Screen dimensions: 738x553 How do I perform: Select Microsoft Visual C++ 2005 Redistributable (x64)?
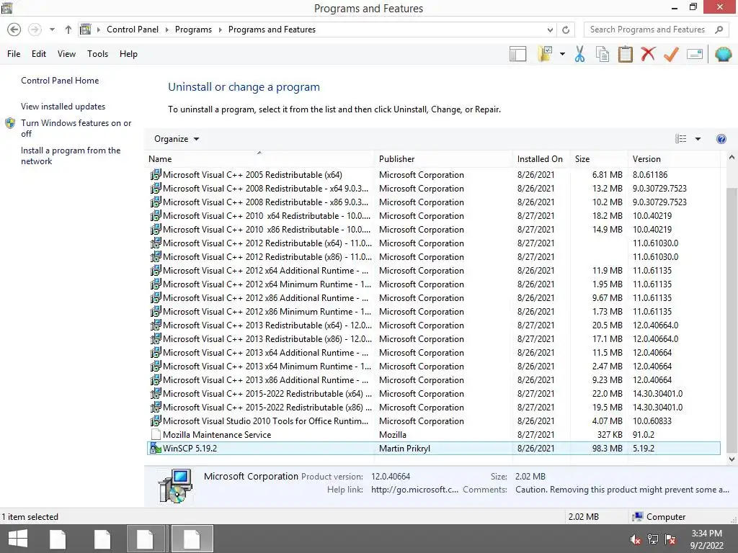(433, 175)
